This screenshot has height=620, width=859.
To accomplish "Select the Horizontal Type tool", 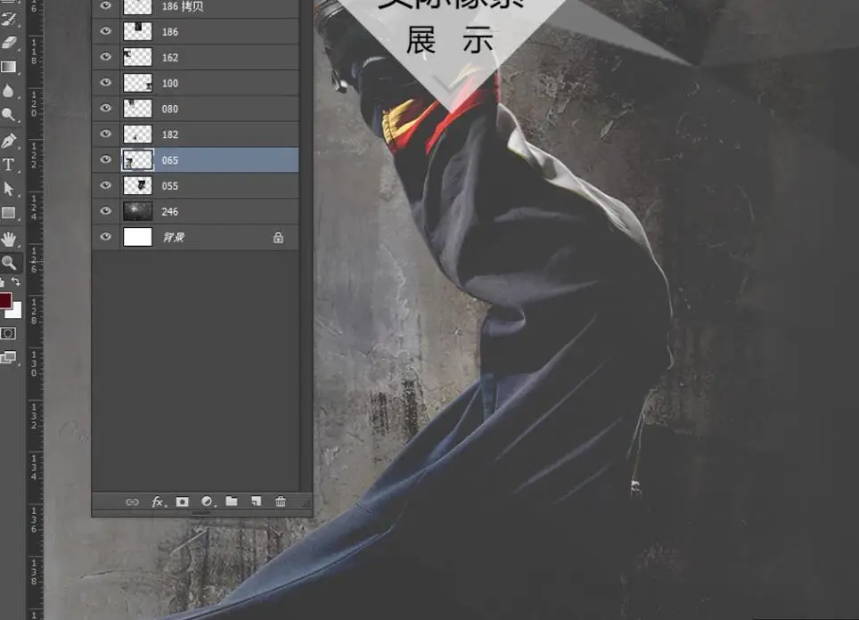I will 9,164.
